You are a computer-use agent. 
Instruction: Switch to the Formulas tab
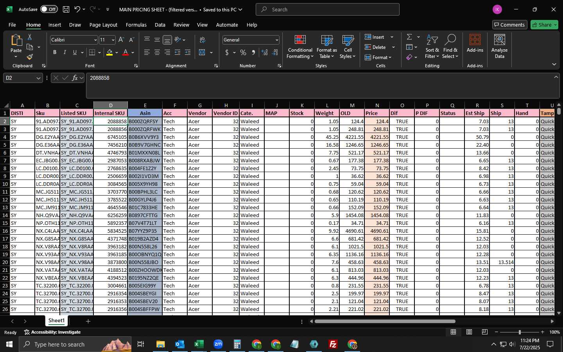[136, 25]
